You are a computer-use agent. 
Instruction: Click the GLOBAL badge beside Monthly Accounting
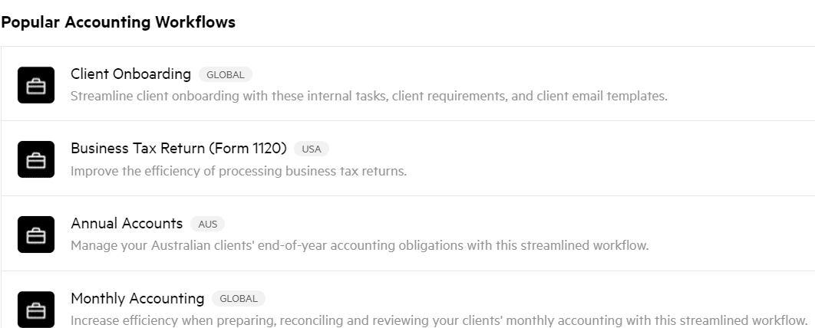(x=239, y=298)
